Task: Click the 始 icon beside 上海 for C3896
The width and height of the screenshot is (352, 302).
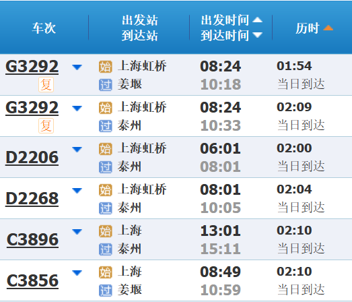Action: point(105,231)
